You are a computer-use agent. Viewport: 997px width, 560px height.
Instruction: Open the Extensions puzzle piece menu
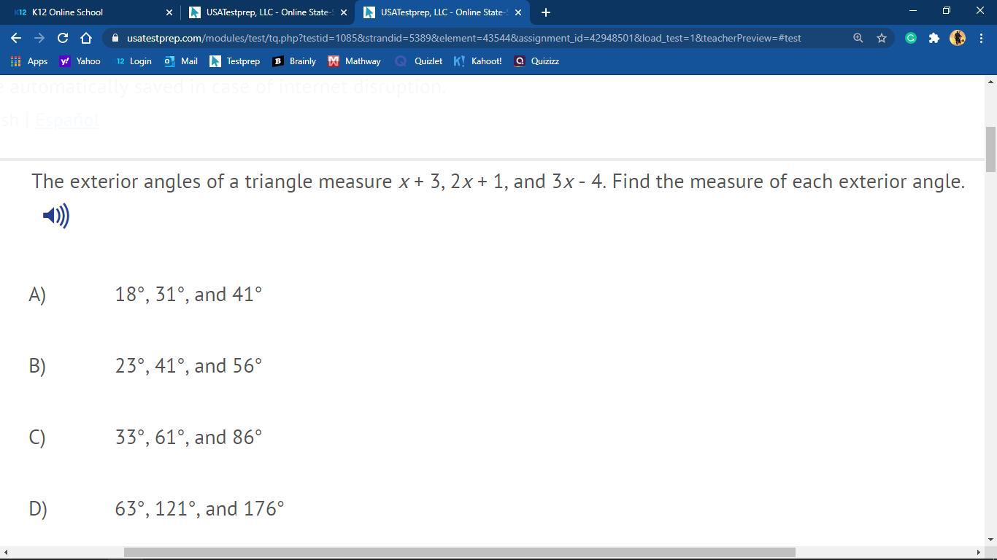934,38
